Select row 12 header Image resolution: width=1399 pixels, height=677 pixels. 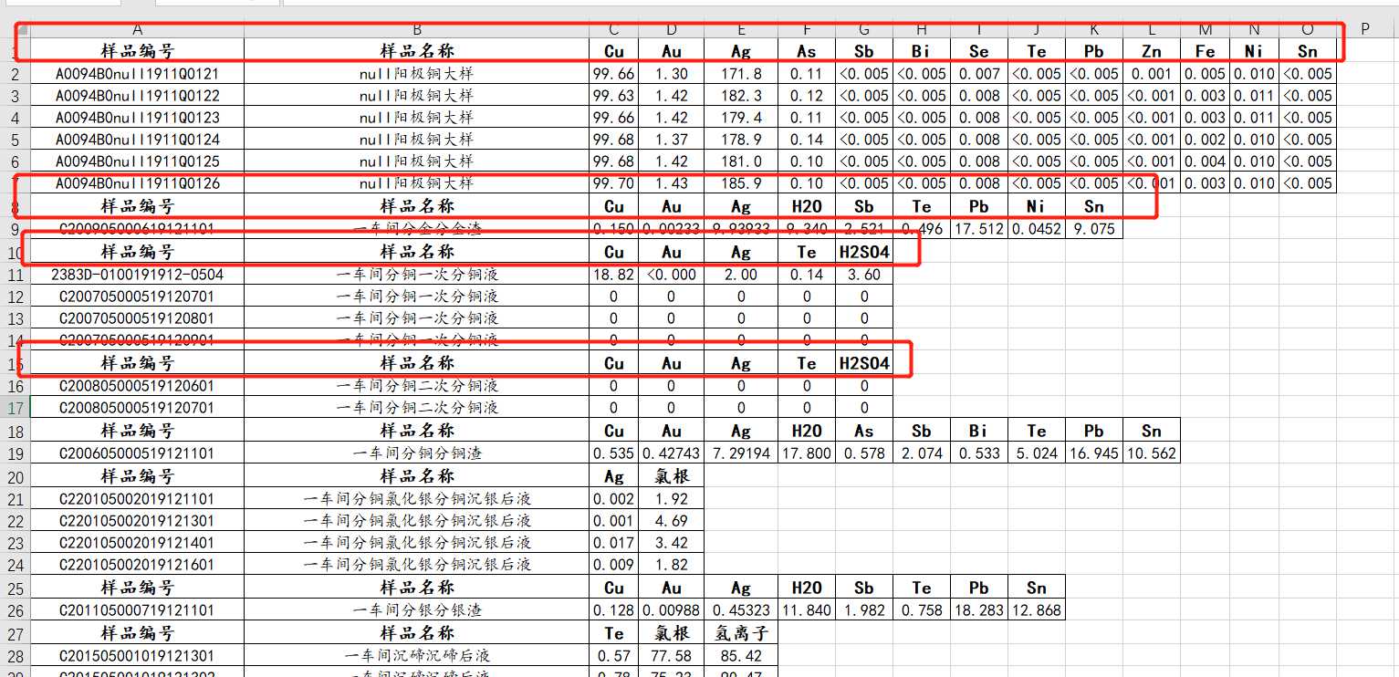[x=16, y=297]
